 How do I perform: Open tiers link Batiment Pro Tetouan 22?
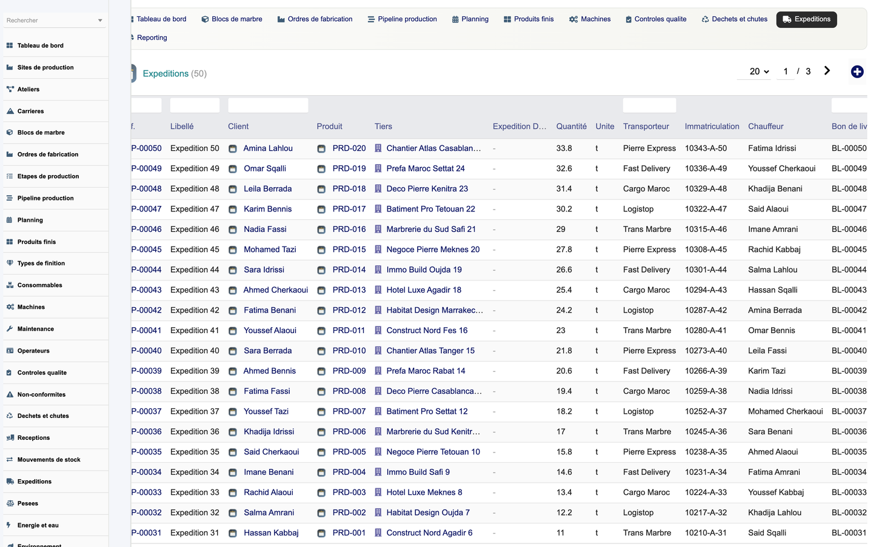point(431,209)
